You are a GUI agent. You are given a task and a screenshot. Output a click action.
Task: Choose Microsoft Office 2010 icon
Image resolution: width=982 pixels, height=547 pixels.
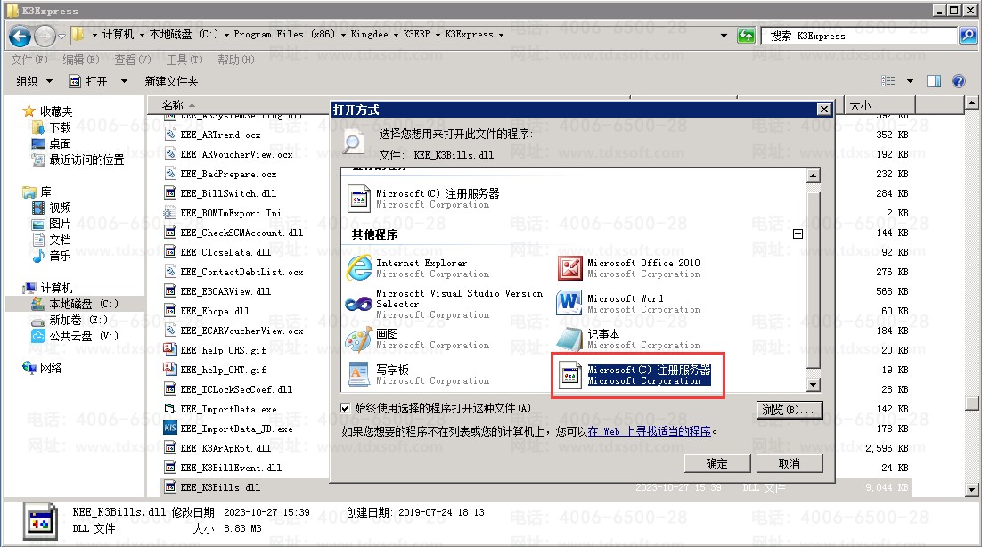coord(569,267)
